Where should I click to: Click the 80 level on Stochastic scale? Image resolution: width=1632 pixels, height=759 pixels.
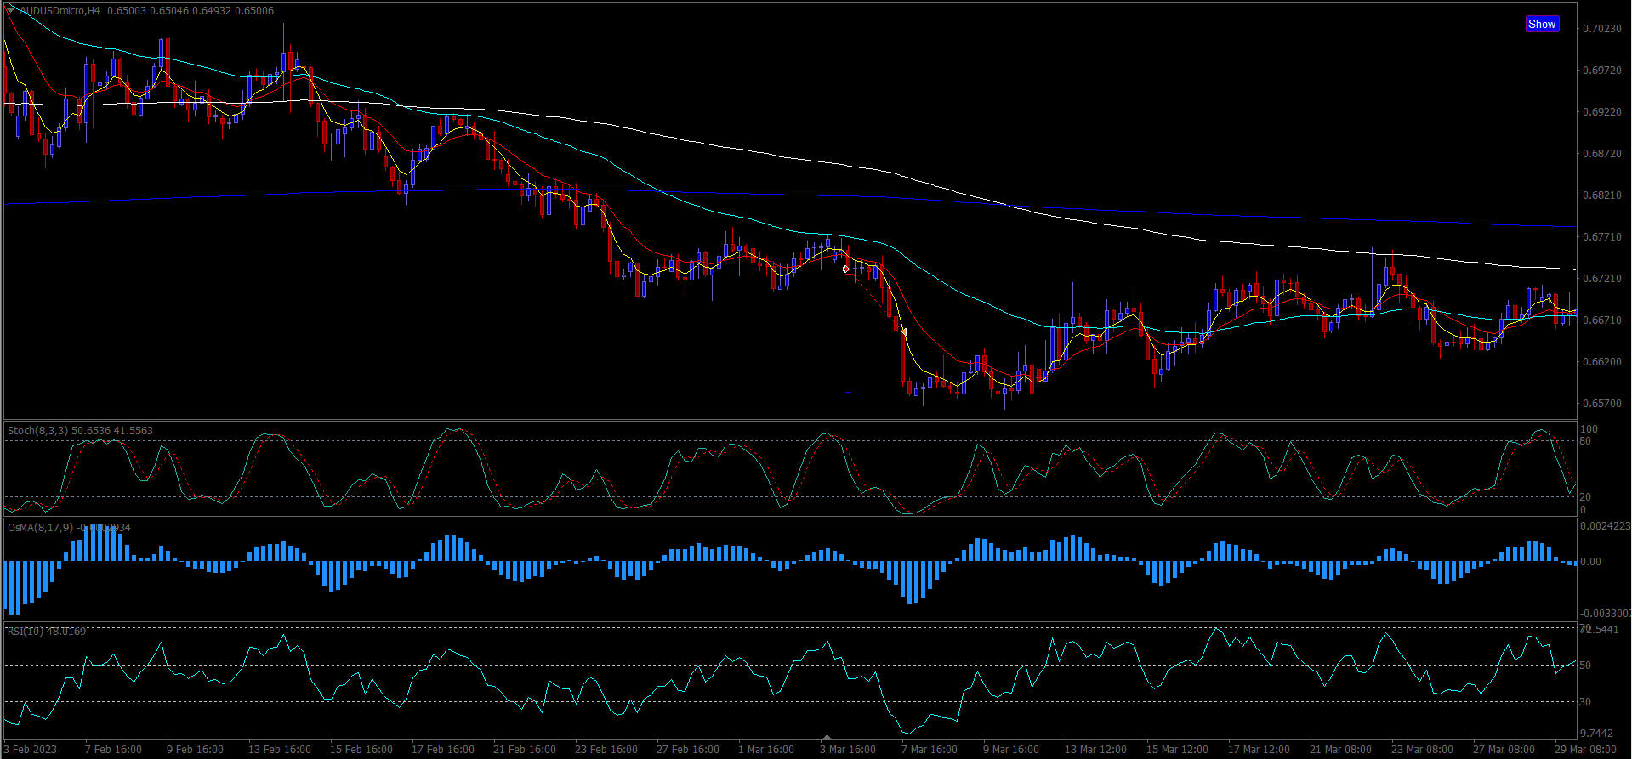1585,441
